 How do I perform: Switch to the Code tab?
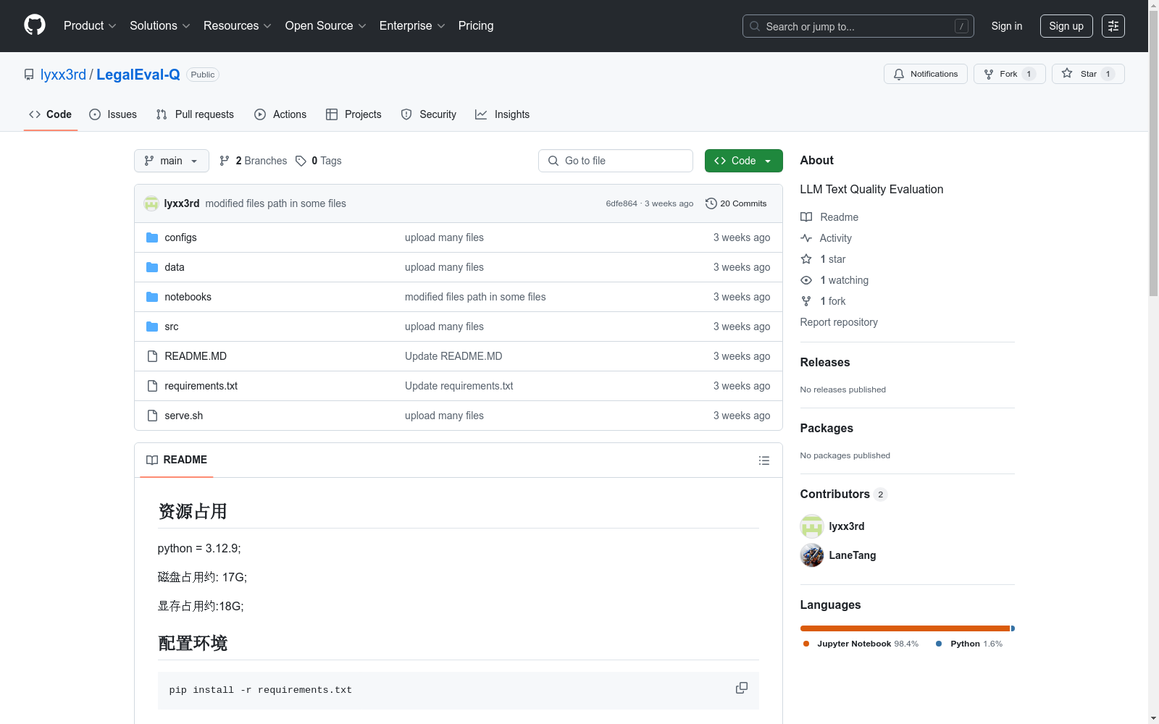click(x=51, y=114)
